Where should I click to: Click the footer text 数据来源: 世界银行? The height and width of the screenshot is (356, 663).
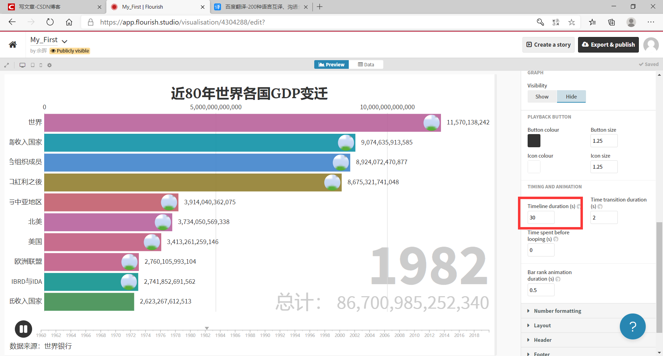(x=40, y=346)
